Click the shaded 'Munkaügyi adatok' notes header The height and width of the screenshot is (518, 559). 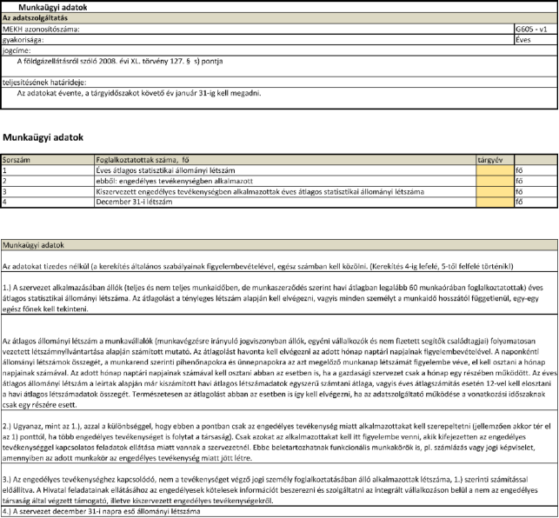(x=279, y=245)
